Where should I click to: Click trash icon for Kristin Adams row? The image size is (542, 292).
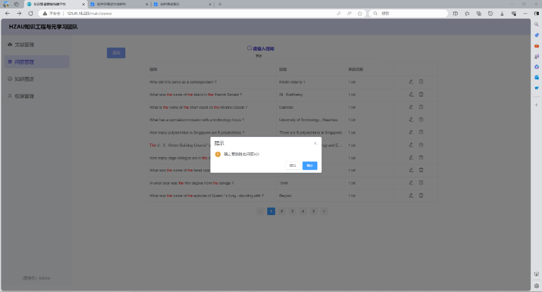[421, 81]
